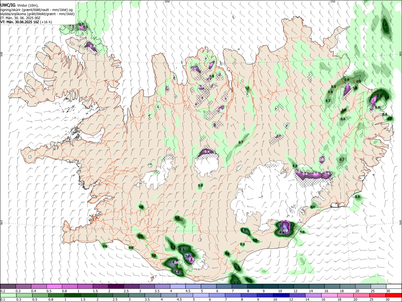Click the 'slydda/snjókoma' legend description line
This screenshot has width=402, height=302.
pos(37,14)
